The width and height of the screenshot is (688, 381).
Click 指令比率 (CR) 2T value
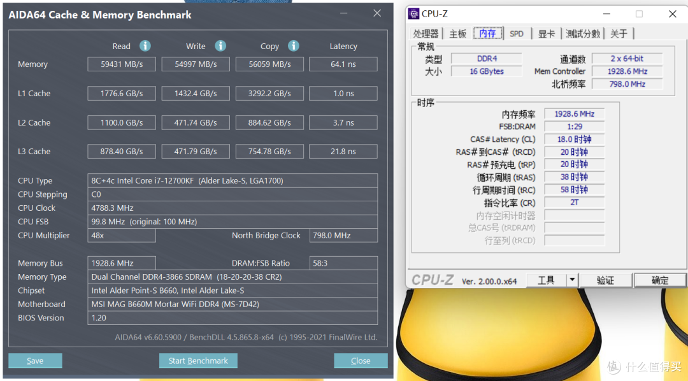[575, 203]
